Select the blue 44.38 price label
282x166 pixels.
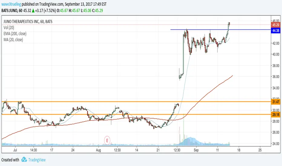coord(276,30)
